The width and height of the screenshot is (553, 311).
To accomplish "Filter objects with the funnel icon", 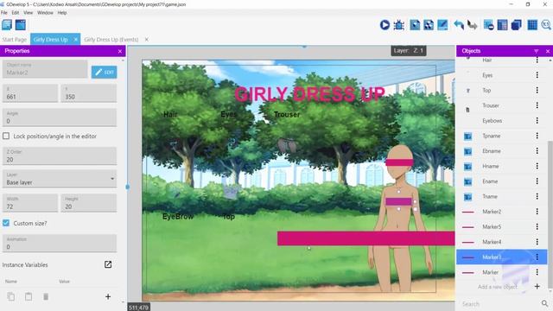I will (x=536, y=51).
